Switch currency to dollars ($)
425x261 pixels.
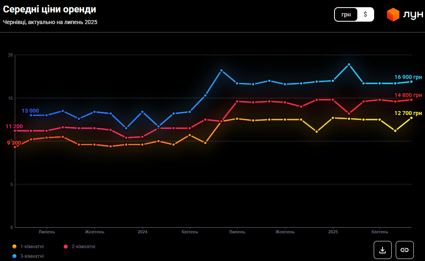coord(365,14)
